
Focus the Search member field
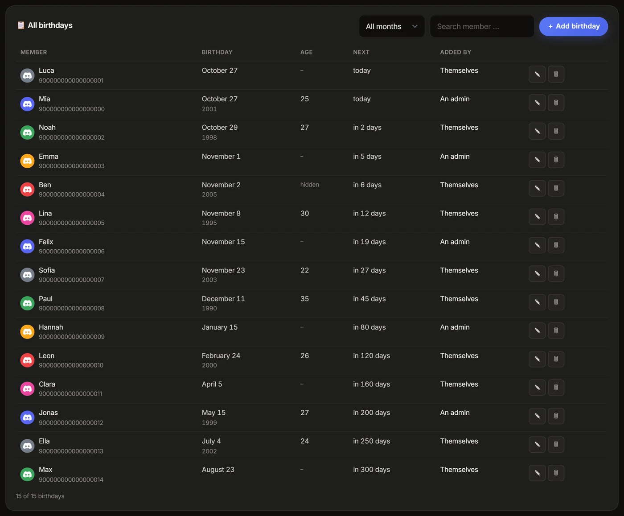[x=482, y=26]
